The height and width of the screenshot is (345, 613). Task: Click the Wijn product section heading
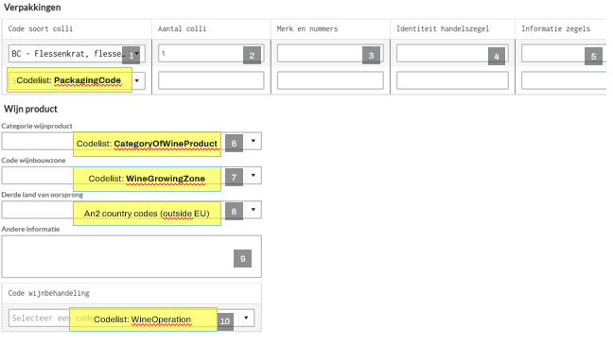pos(30,109)
